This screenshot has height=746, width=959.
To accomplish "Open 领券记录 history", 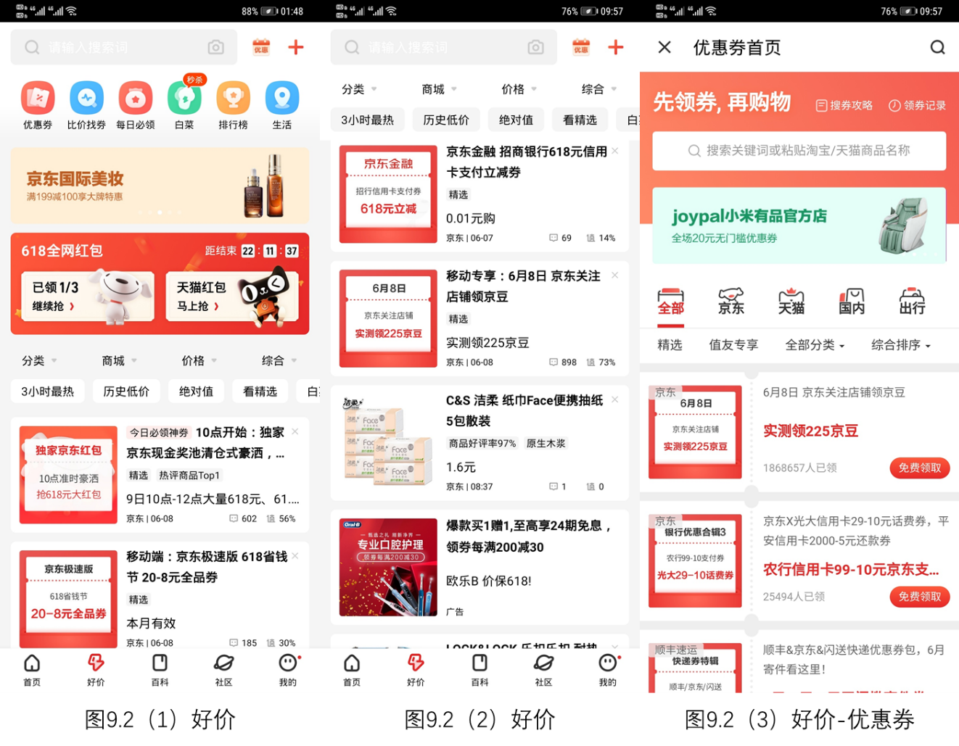I will point(918,105).
